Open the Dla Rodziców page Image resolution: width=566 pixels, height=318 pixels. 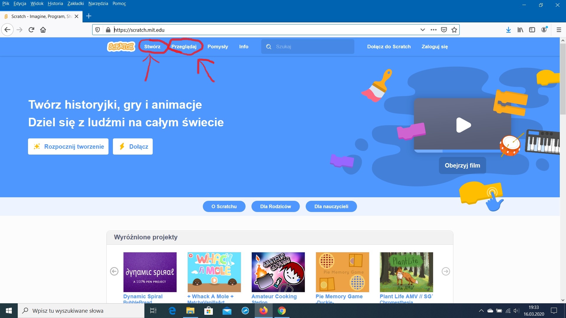[x=275, y=206]
